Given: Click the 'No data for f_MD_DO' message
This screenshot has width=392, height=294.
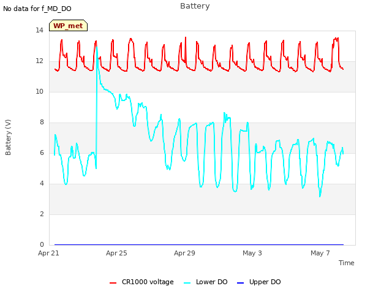Looking at the screenshot, I should click(x=37, y=9).
